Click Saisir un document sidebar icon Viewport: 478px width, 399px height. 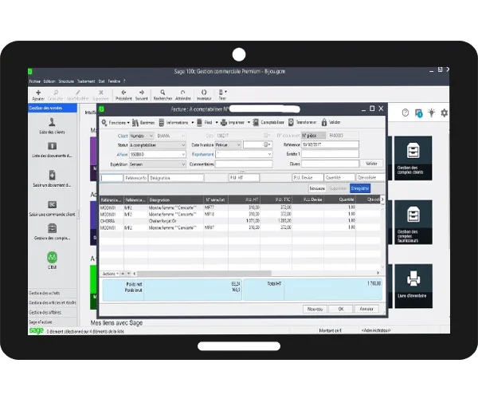[52, 175]
